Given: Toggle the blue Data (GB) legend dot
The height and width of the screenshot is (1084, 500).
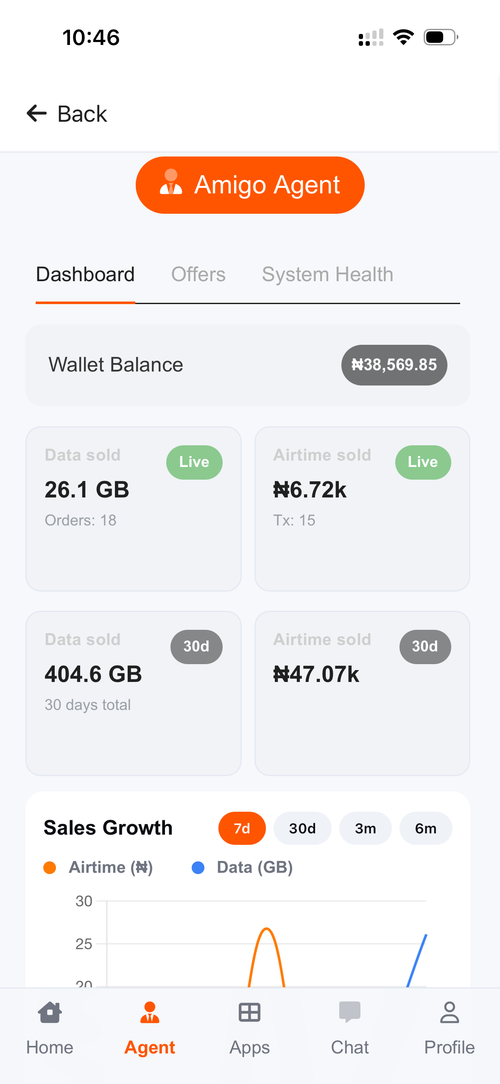Looking at the screenshot, I should tap(198, 868).
